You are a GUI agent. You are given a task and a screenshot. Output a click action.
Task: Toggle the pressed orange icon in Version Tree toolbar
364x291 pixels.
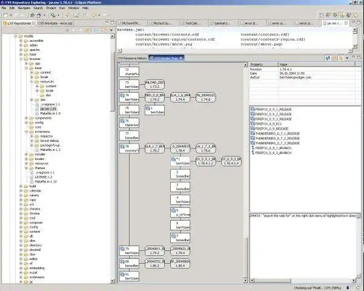[341, 58]
